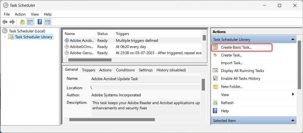Expand the Task Scheduler Library tree node

click(5, 37)
